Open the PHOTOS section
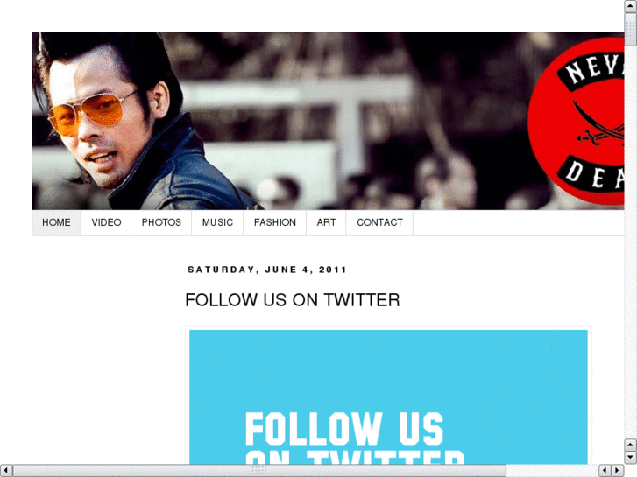Image resolution: width=637 pixels, height=477 pixels. pyautogui.click(x=161, y=222)
